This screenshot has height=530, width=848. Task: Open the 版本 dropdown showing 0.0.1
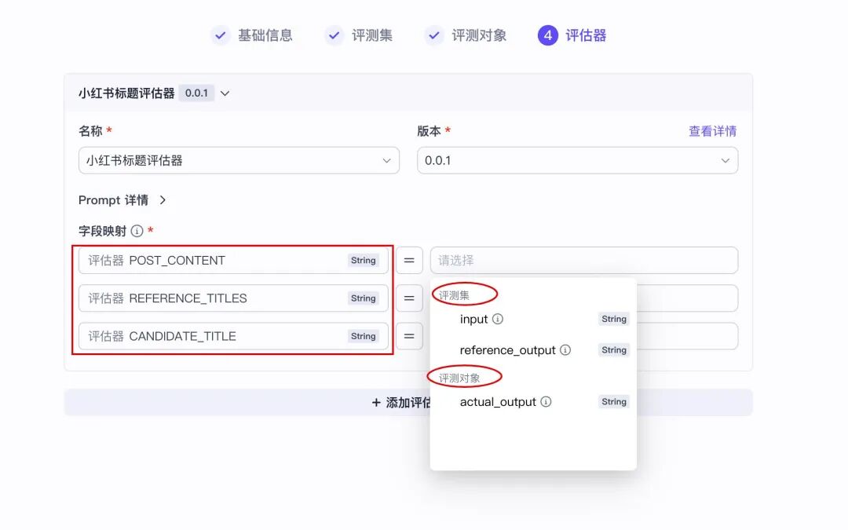tap(578, 160)
